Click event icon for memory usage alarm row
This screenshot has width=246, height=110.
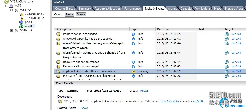tap(58, 44)
